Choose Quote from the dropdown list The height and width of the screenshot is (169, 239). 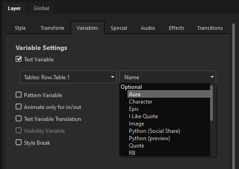[169, 146]
